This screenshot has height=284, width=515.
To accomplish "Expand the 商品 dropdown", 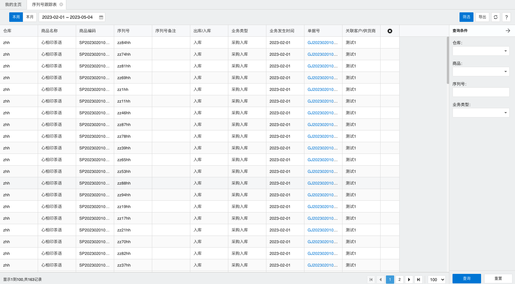I will pos(481,72).
